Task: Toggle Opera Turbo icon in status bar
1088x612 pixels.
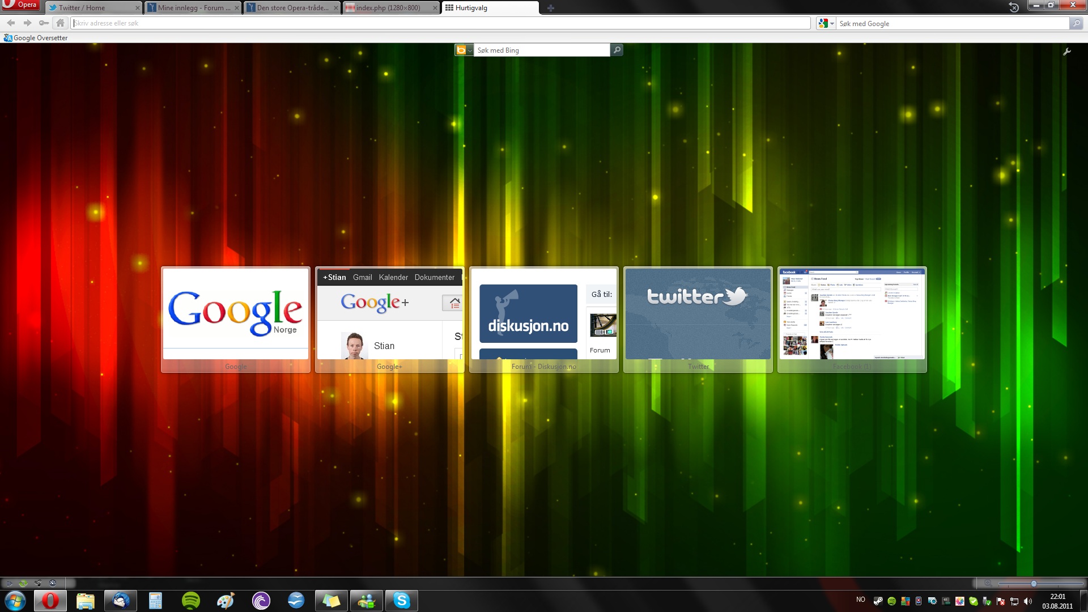Action: click(x=53, y=583)
